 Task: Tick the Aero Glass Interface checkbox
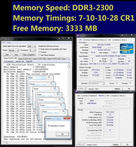click(x=39, y=55)
